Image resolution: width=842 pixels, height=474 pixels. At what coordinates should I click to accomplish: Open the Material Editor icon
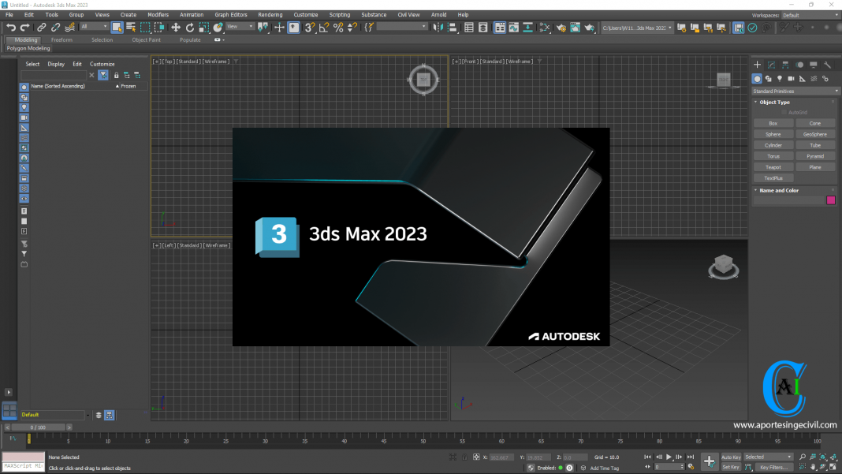pyautogui.click(x=544, y=28)
